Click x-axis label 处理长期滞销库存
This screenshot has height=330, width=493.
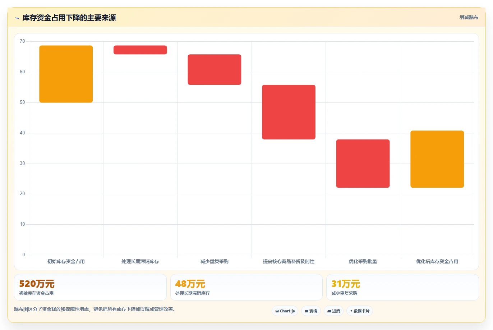click(140, 262)
